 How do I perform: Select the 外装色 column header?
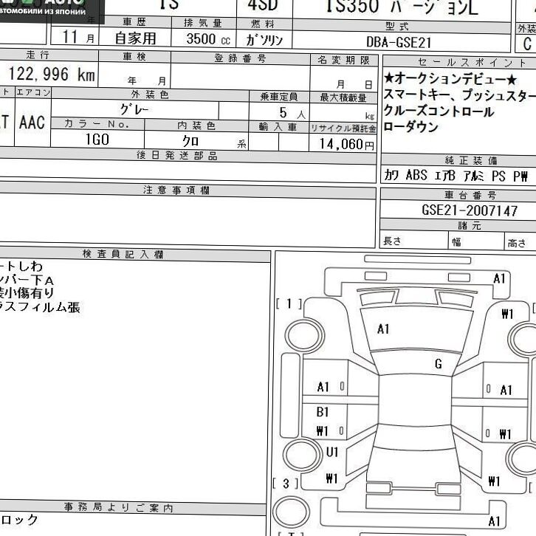150,95
